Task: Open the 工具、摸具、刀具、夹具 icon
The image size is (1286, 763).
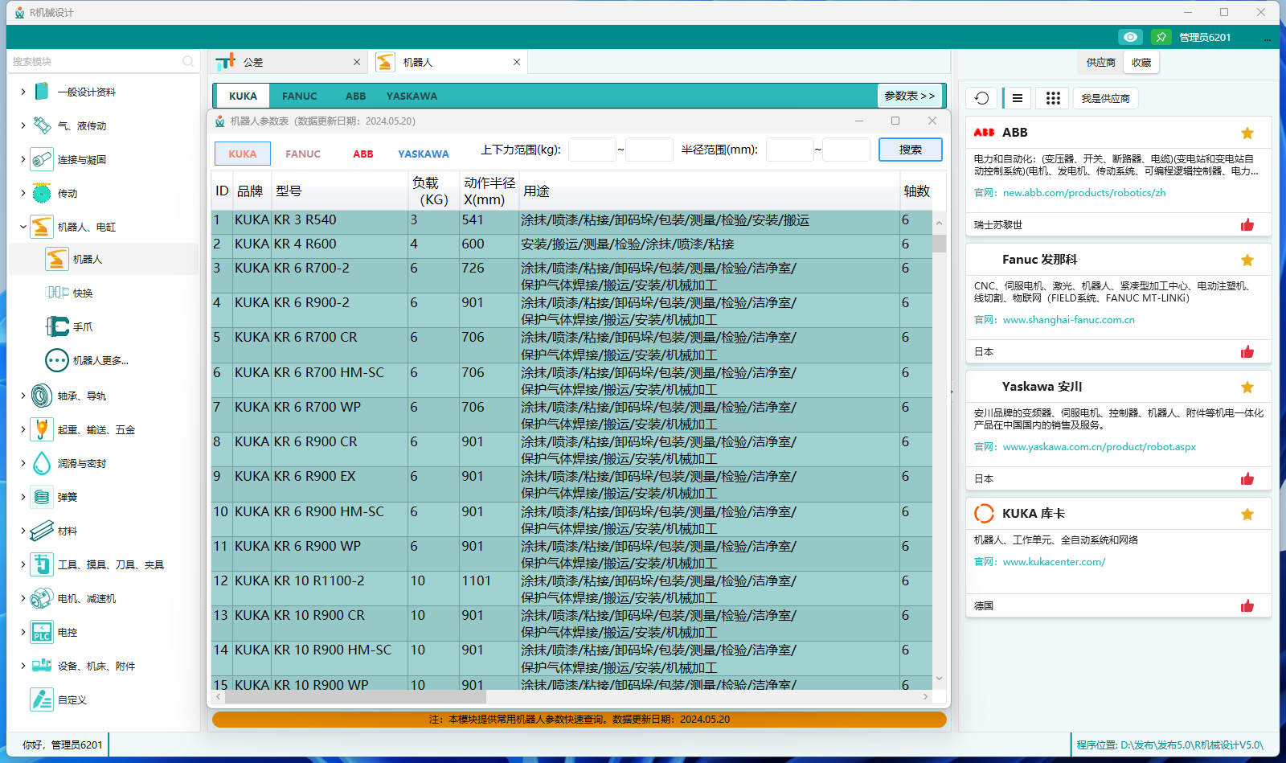Action: coord(42,564)
